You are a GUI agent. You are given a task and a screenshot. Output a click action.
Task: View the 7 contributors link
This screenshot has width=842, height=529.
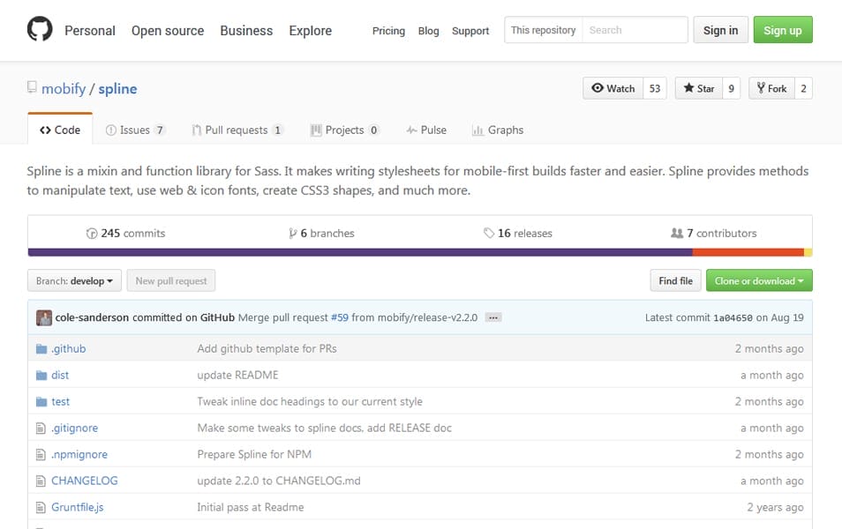click(714, 234)
